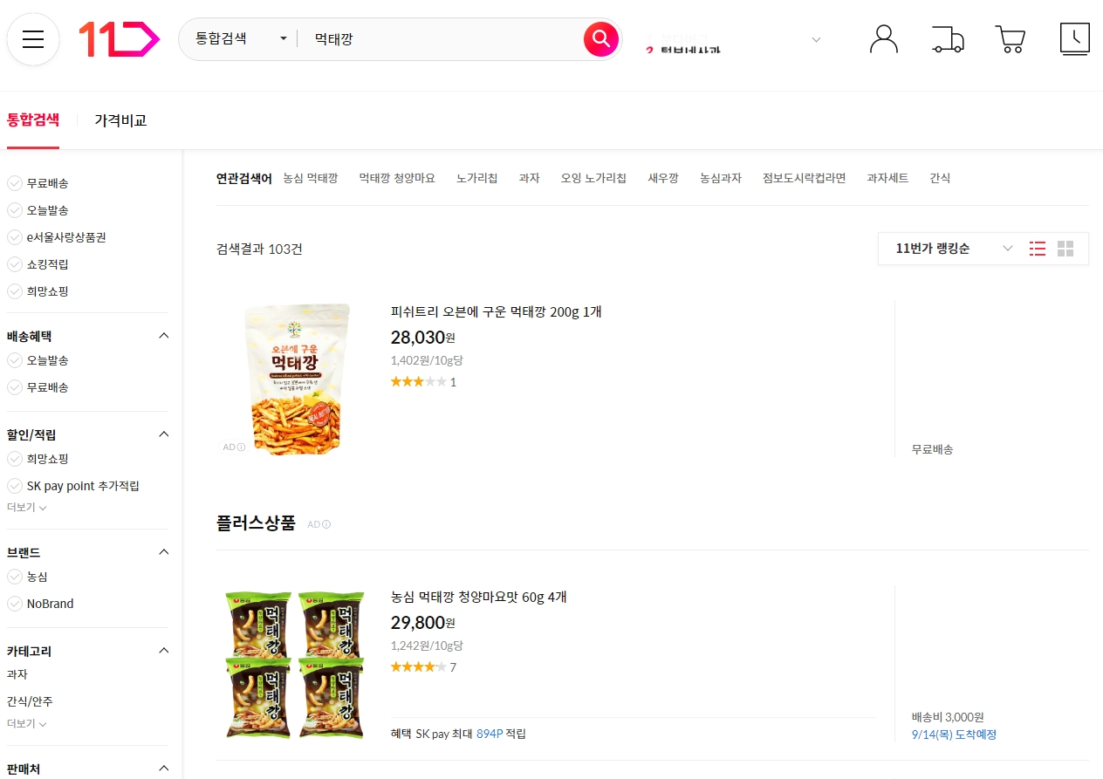Screen dimensions: 1103x779
Task: Check the 농심 brand filter
Action: (x=15, y=577)
